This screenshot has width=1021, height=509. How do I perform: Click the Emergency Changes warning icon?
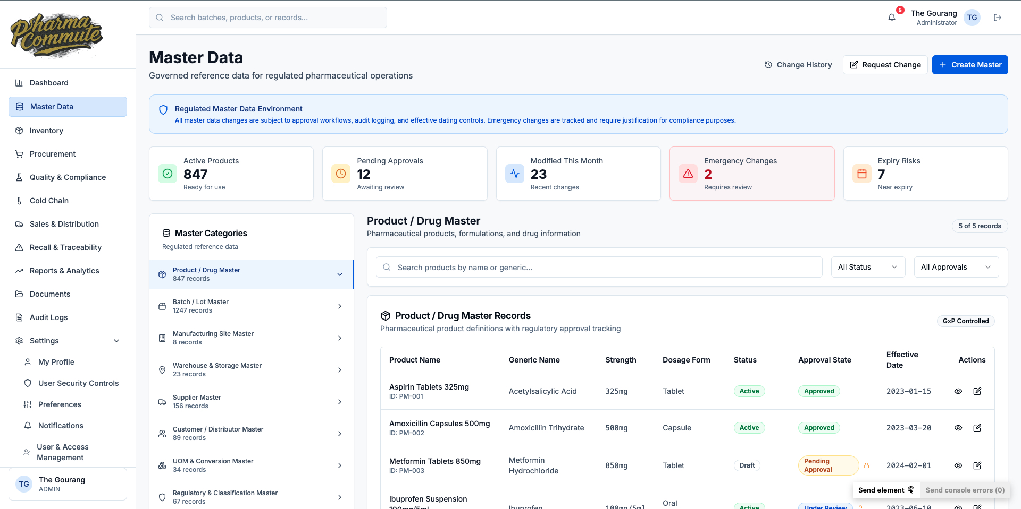click(x=688, y=174)
